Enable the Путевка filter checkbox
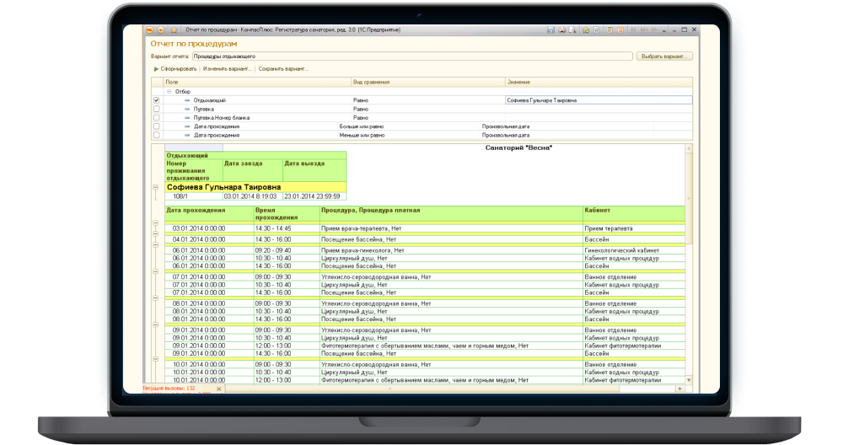This screenshot has height=445, width=843. point(156,109)
